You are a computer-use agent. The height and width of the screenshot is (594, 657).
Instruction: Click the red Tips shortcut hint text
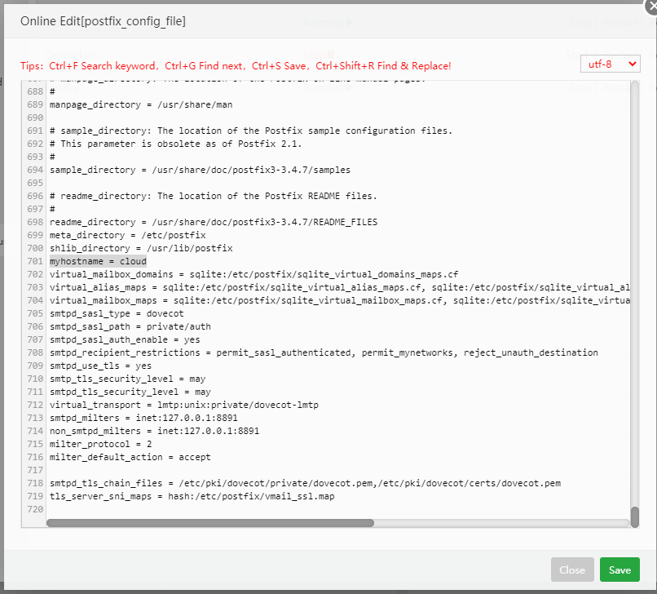236,66
